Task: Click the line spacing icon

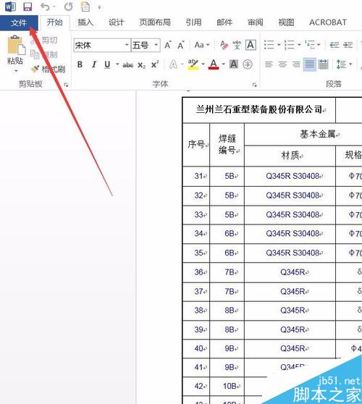Action: pyautogui.click(x=341, y=64)
